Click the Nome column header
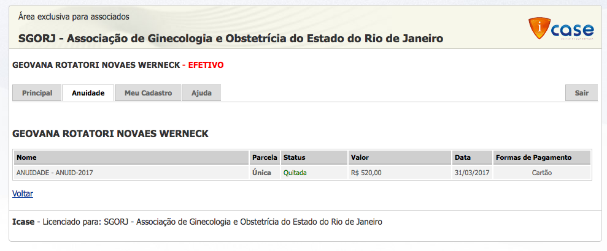The height and width of the screenshot is (251, 607). (27, 157)
